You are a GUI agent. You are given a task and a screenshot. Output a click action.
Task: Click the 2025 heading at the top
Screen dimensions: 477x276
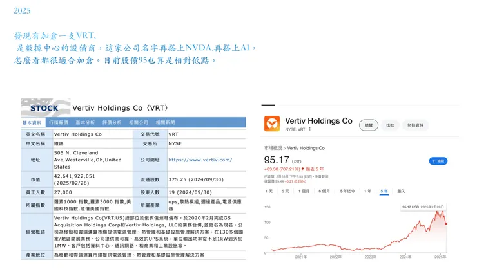tap(22, 11)
